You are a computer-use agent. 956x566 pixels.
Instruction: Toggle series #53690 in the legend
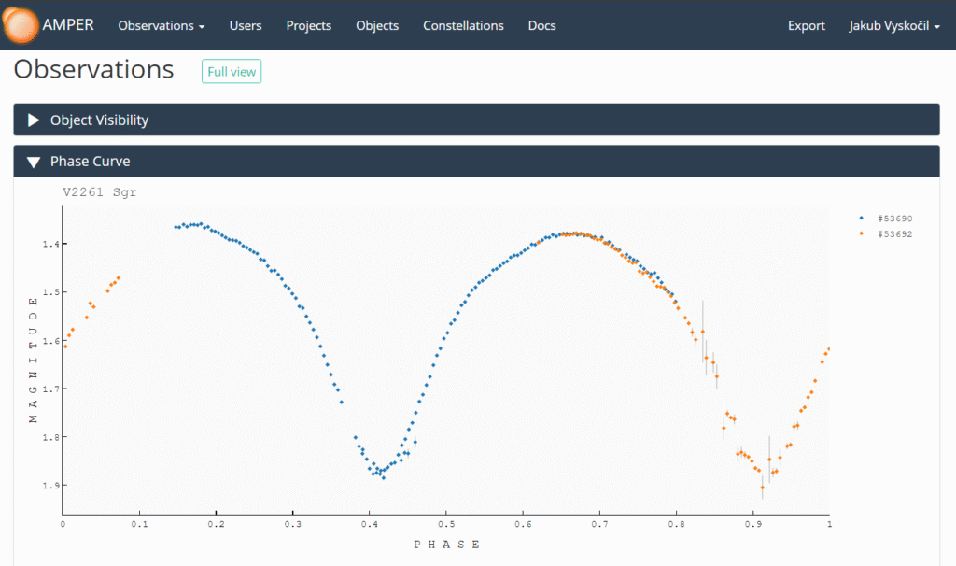point(893,218)
